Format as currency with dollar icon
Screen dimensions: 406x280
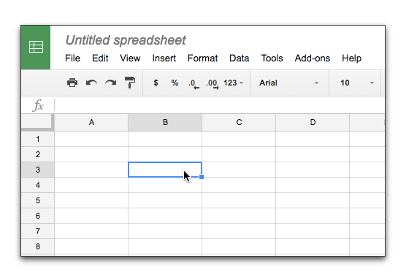[156, 83]
